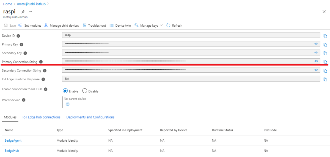This screenshot has width=330, height=157.
Task: Click the 'No parent device' text
Action: [75, 99]
